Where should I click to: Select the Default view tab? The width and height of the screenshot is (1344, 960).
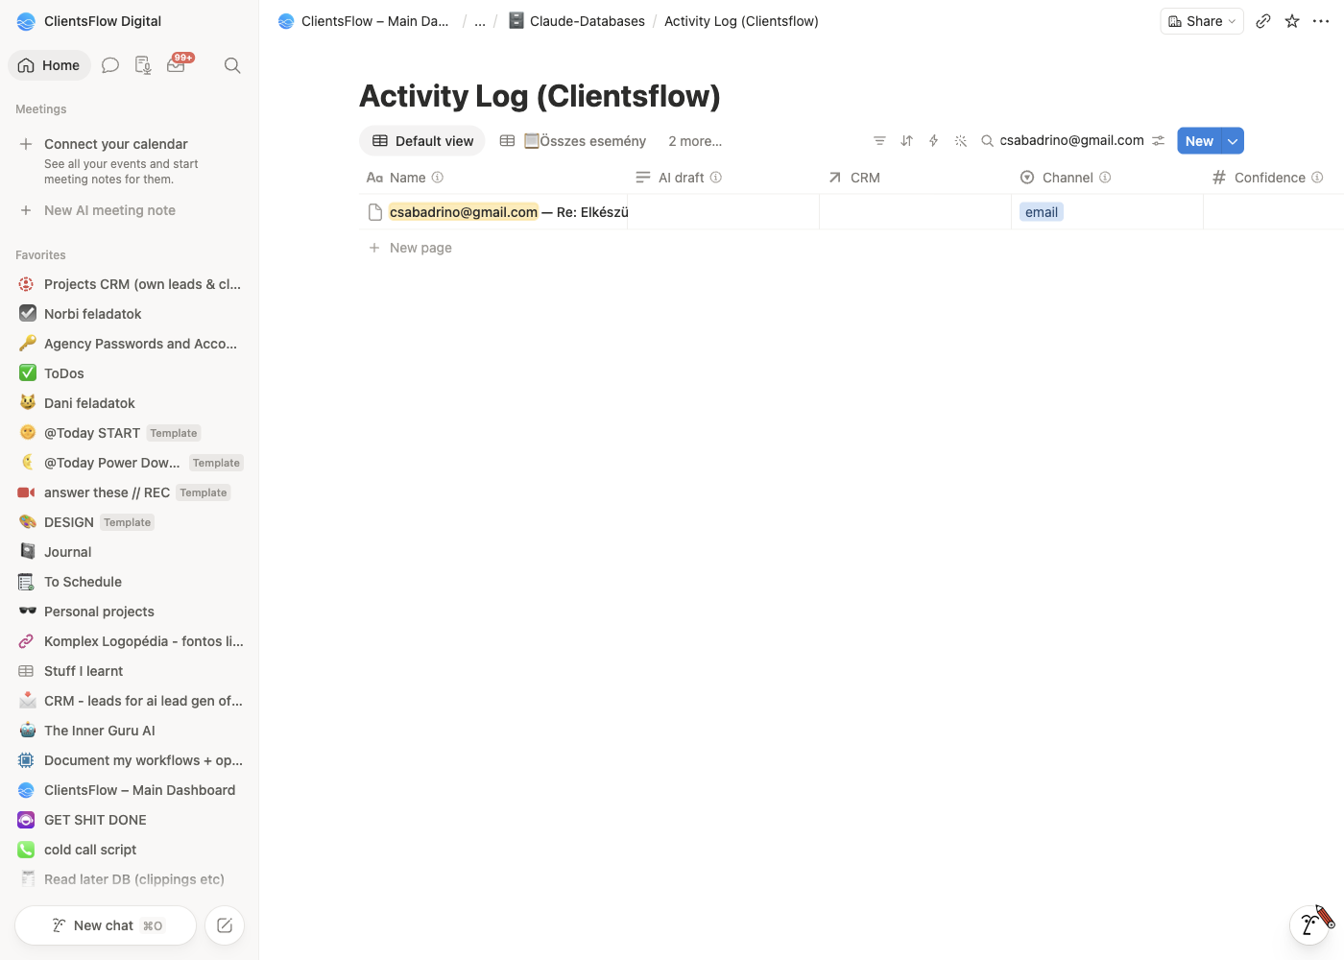click(x=422, y=141)
